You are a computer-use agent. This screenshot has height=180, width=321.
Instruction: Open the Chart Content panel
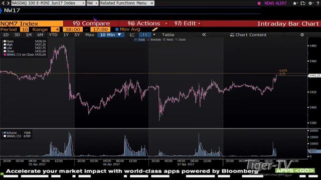tap(248, 34)
